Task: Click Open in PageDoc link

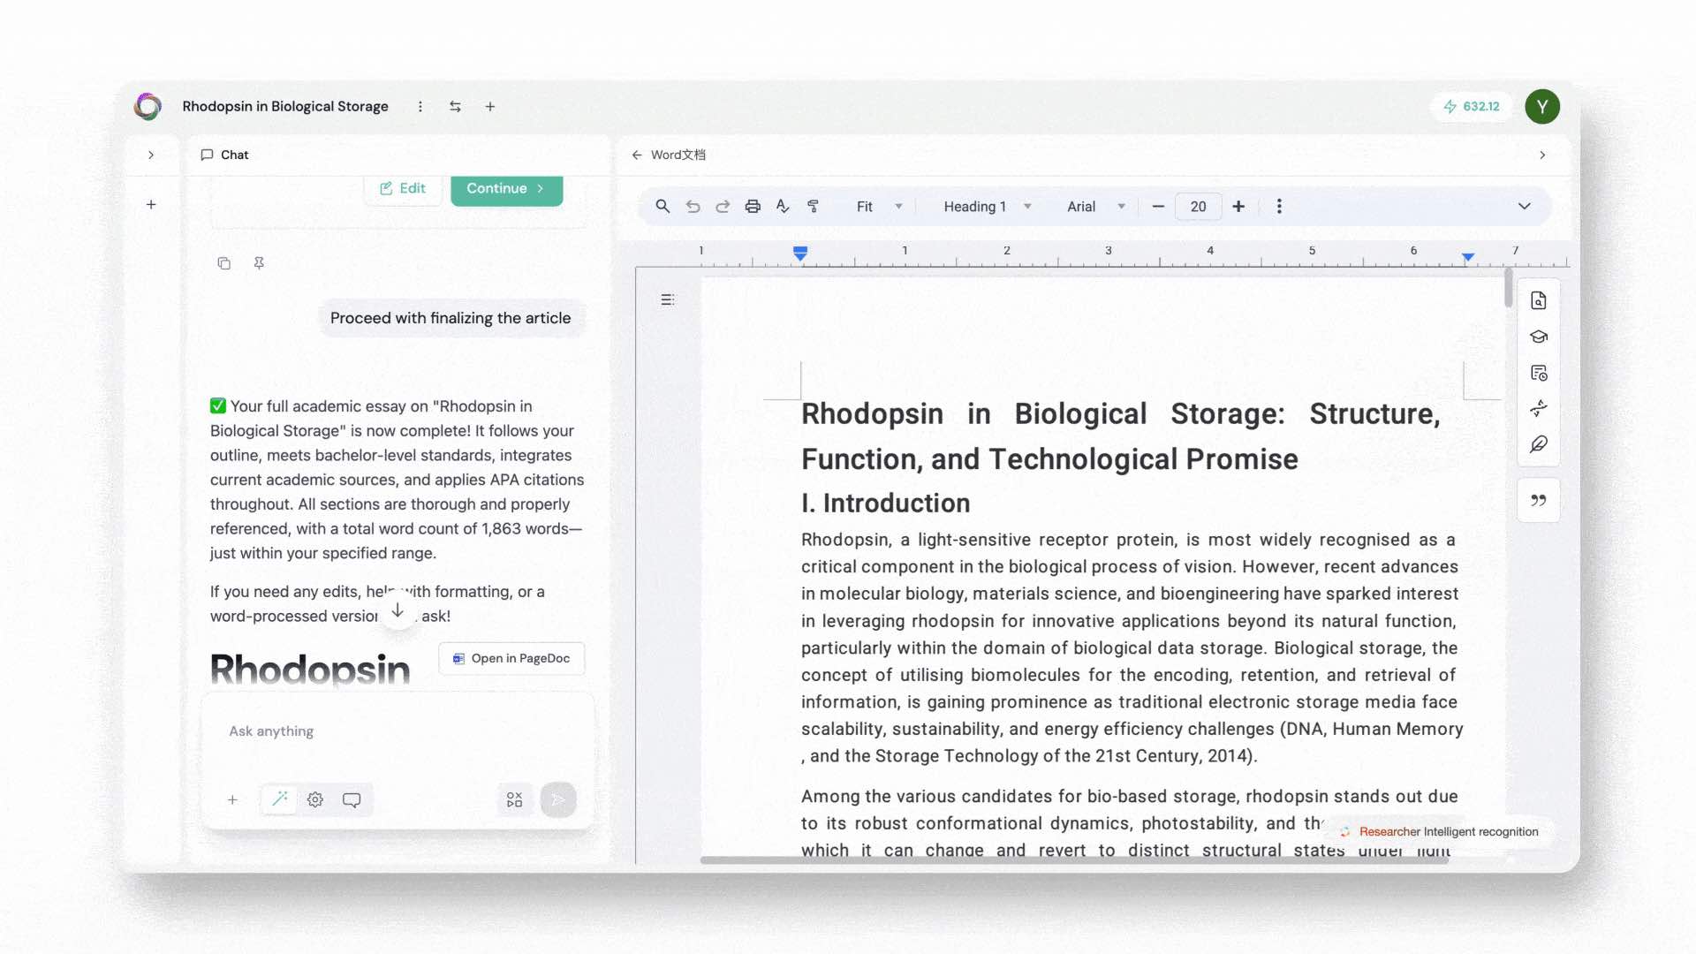Action: tap(511, 658)
